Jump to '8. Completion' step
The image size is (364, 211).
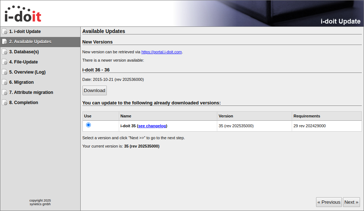pos(24,103)
